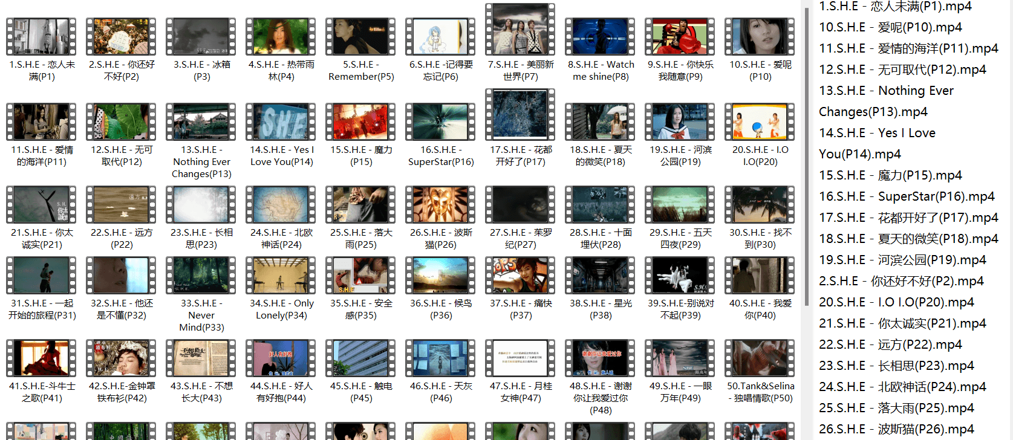Select the video thumbnail 1.S.H.E - 恋人未满(P1)
The height and width of the screenshot is (440, 1013).
(41, 36)
